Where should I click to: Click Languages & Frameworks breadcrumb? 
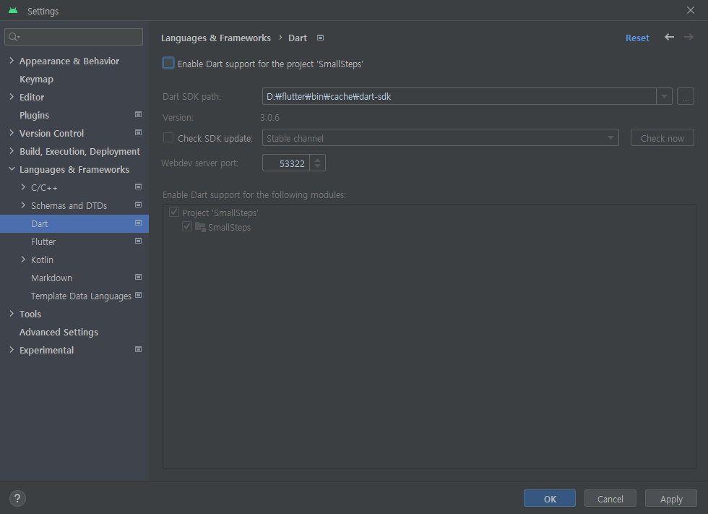[x=216, y=38]
